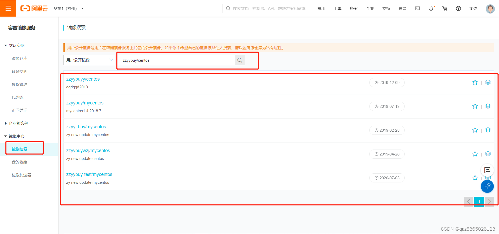The image size is (499, 234).
Task: View layers details for zzyybuy/mycentos
Action: pyautogui.click(x=488, y=106)
